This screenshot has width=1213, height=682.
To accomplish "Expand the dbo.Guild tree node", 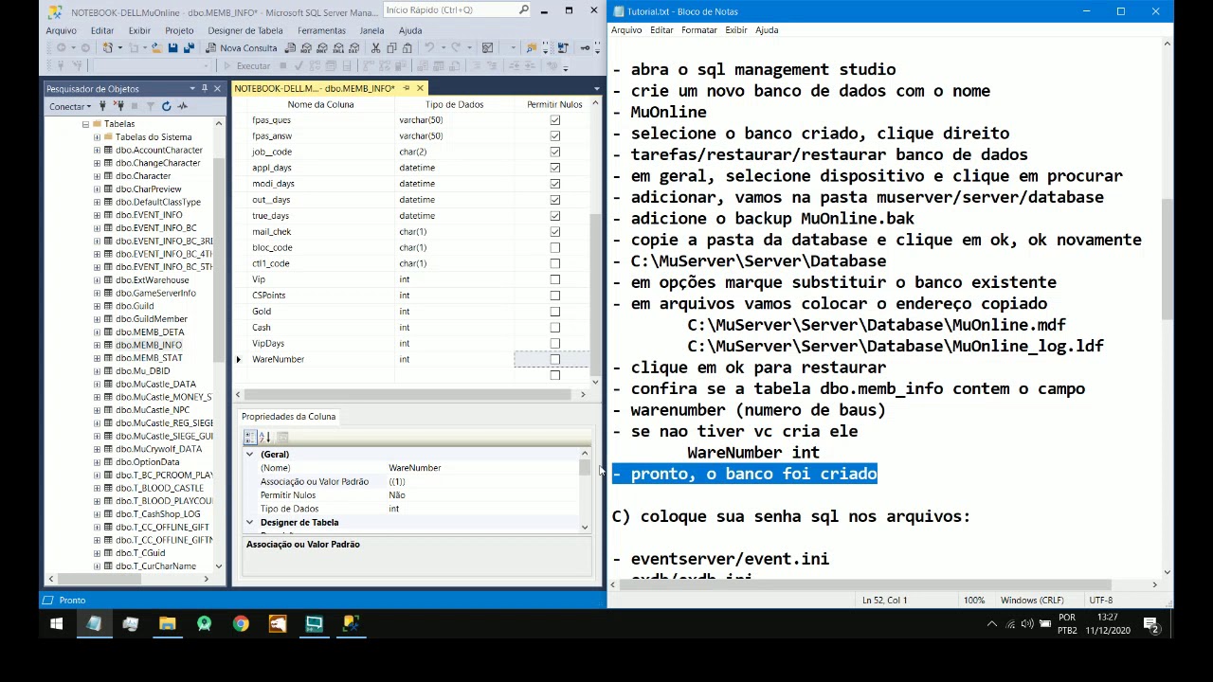I will tap(97, 306).
